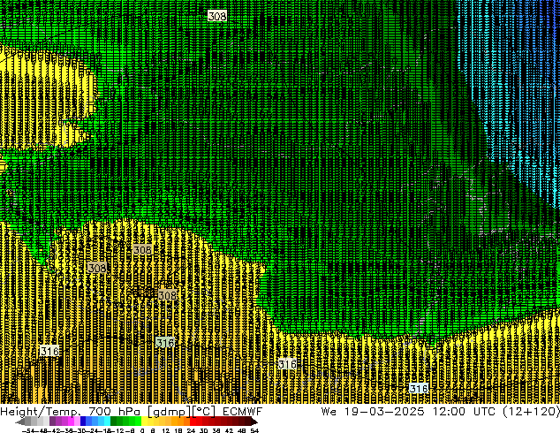
Task: Select the leftmost 316 contour label
Action: [49, 352]
